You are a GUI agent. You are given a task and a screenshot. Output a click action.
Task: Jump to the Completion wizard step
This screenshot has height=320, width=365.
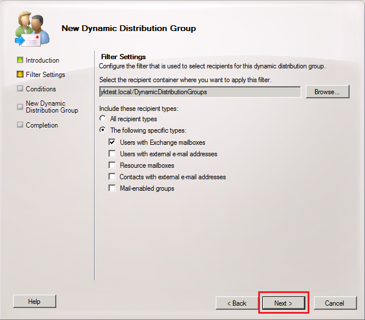coord(42,125)
